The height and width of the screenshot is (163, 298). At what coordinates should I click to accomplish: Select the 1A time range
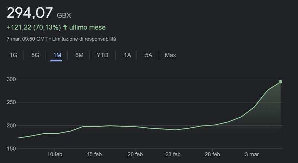127,55
